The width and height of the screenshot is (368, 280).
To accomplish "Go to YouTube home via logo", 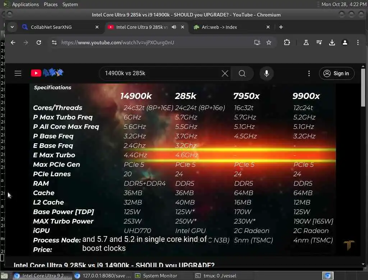I will pos(47,73).
